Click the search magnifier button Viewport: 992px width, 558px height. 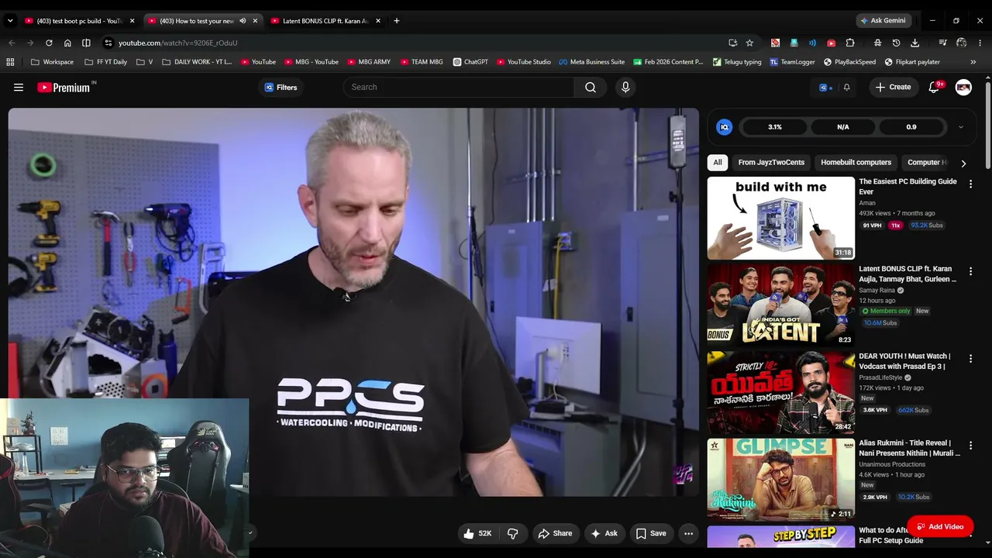coord(591,88)
